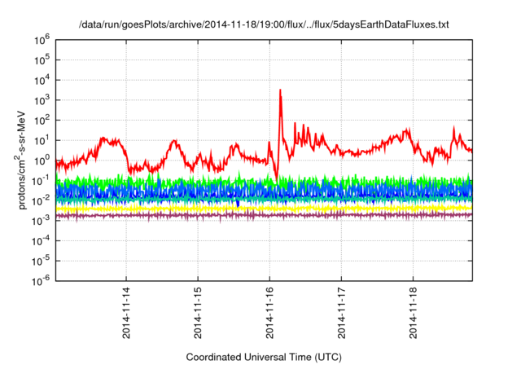521x365 pixels.
Task: Click the 10^-1 y-axis label
Action: coord(41,182)
